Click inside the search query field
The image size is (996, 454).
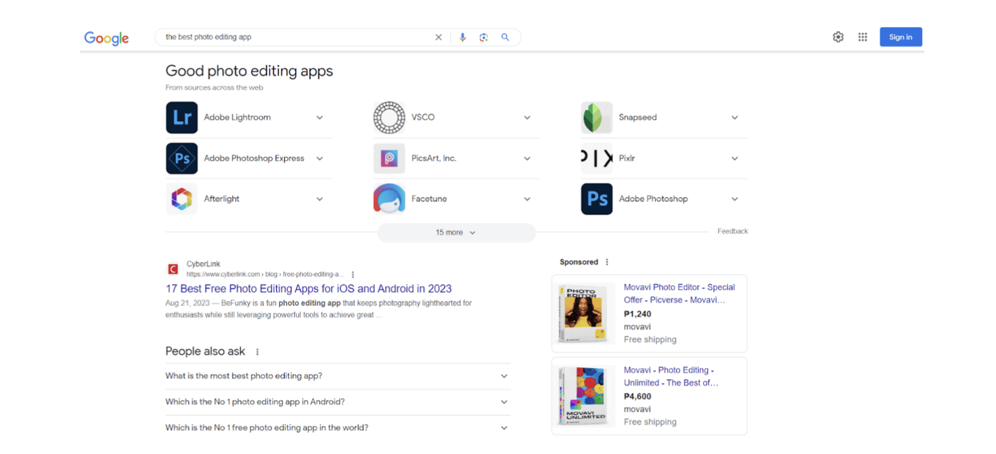(x=298, y=37)
